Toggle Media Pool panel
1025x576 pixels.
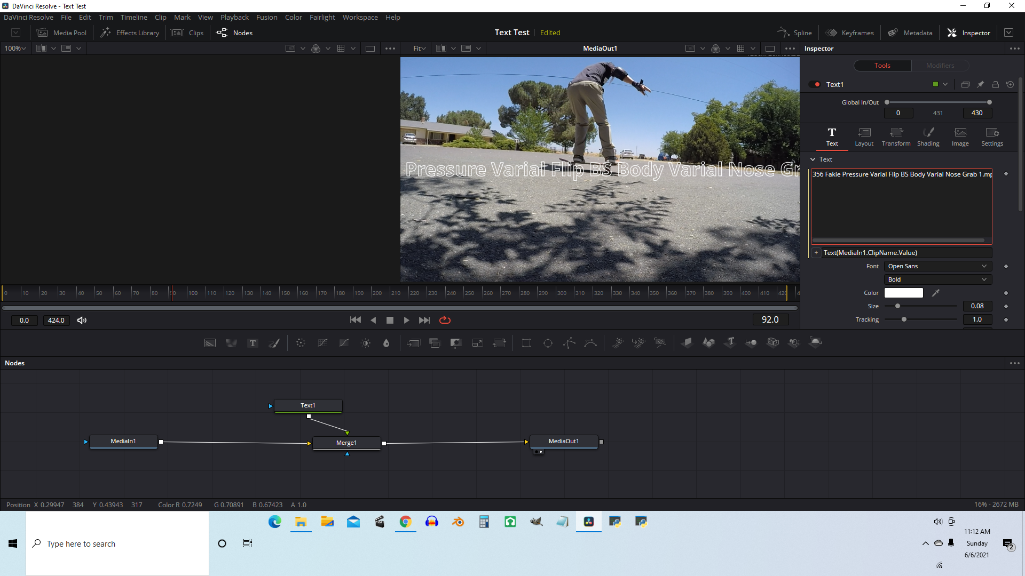pos(61,33)
